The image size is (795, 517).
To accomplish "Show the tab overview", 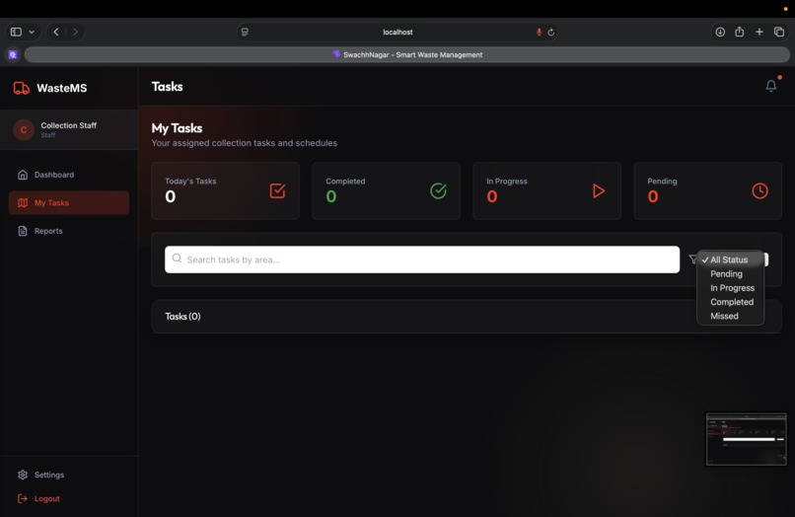I will [779, 32].
